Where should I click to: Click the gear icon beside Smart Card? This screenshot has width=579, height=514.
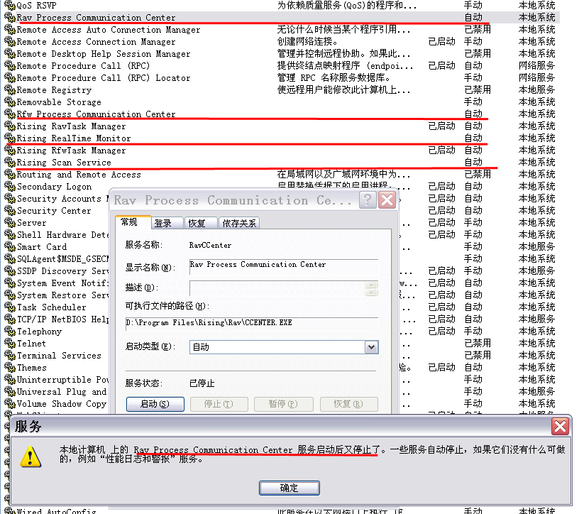click(10, 247)
